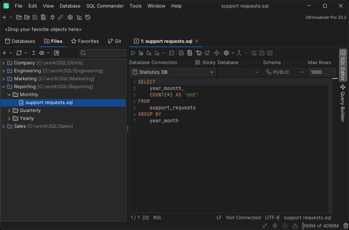Click the Save As icon in the SQL editor toolbar
The height and width of the screenshot is (230, 349).
pyautogui.click(x=190, y=53)
